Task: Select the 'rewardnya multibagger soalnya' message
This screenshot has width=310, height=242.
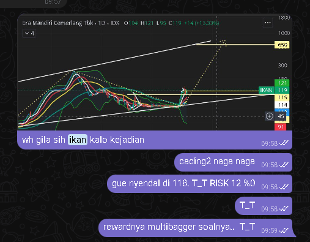Action: point(197,228)
